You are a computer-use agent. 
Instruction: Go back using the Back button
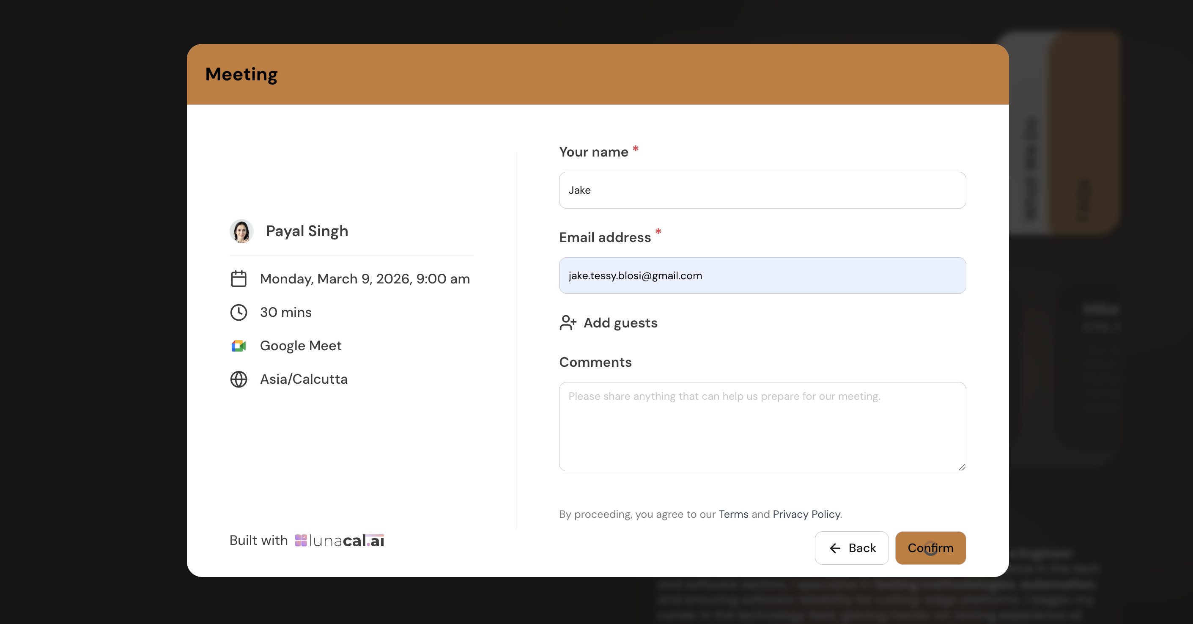(x=852, y=548)
